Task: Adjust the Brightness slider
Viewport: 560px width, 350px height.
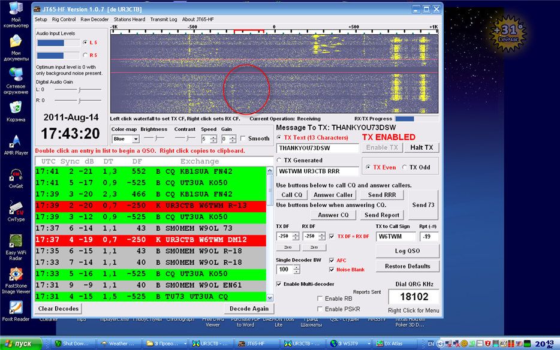Action: point(155,138)
